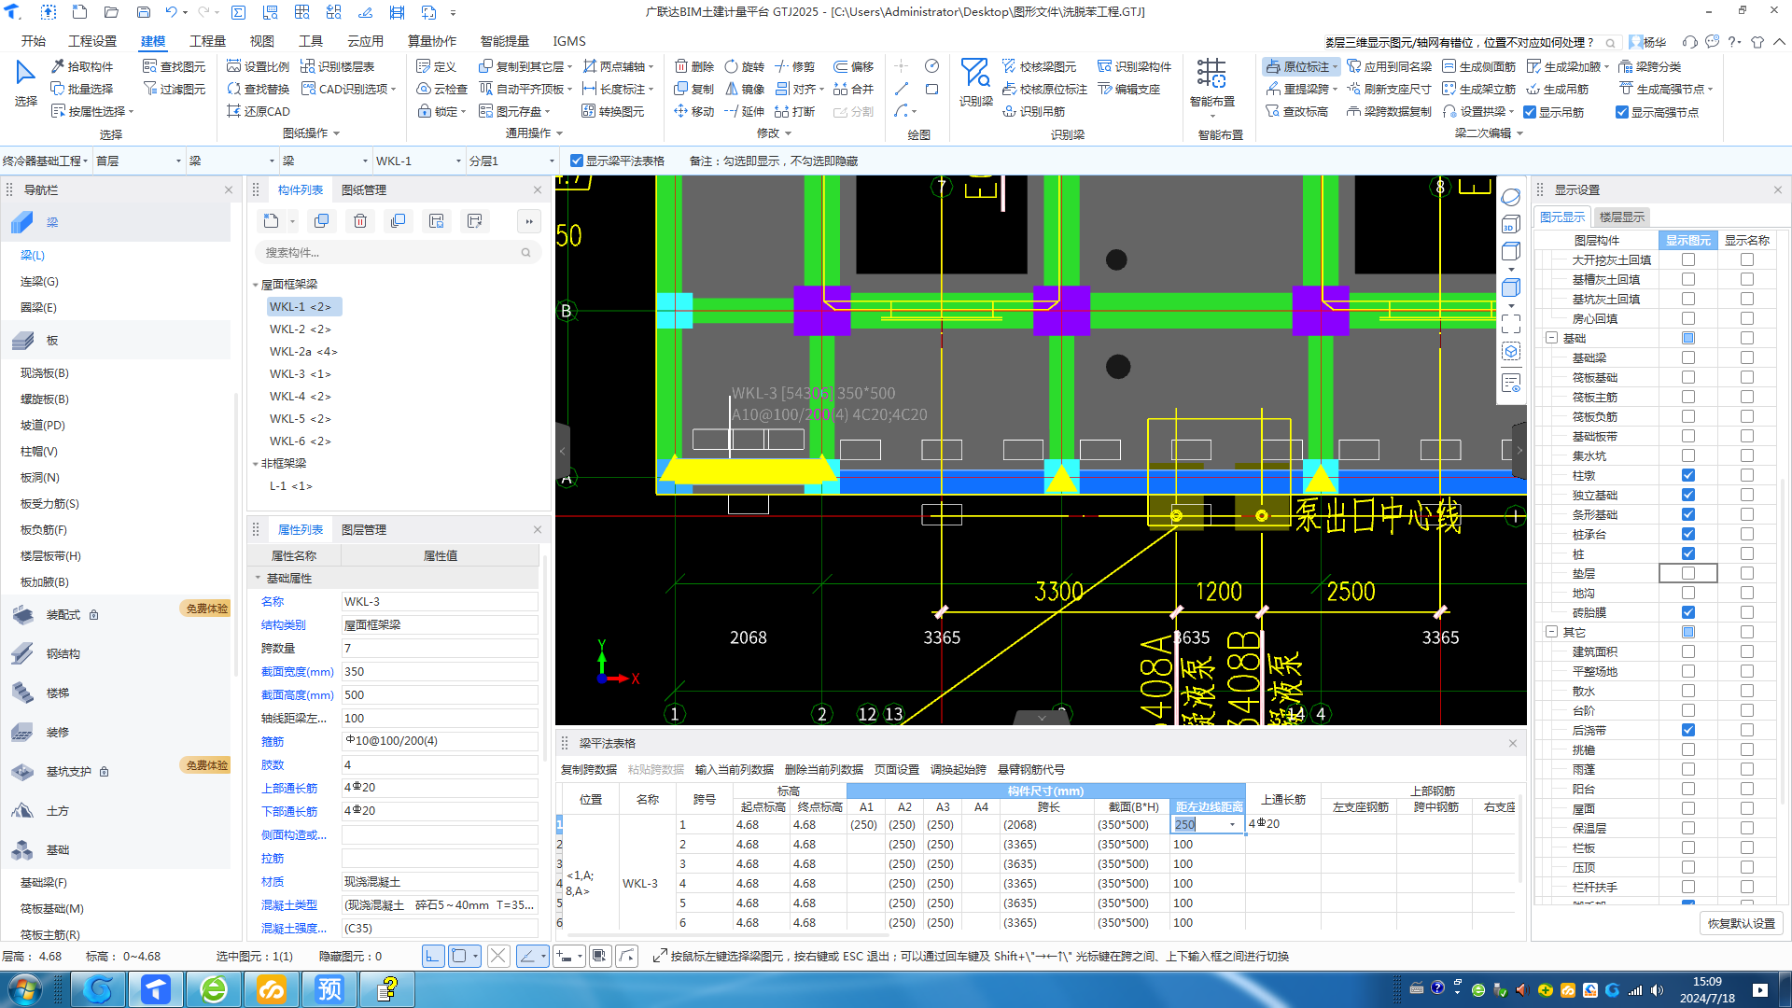Switch to 楼层显示 tab
The height and width of the screenshot is (1008, 1792).
tap(1622, 217)
